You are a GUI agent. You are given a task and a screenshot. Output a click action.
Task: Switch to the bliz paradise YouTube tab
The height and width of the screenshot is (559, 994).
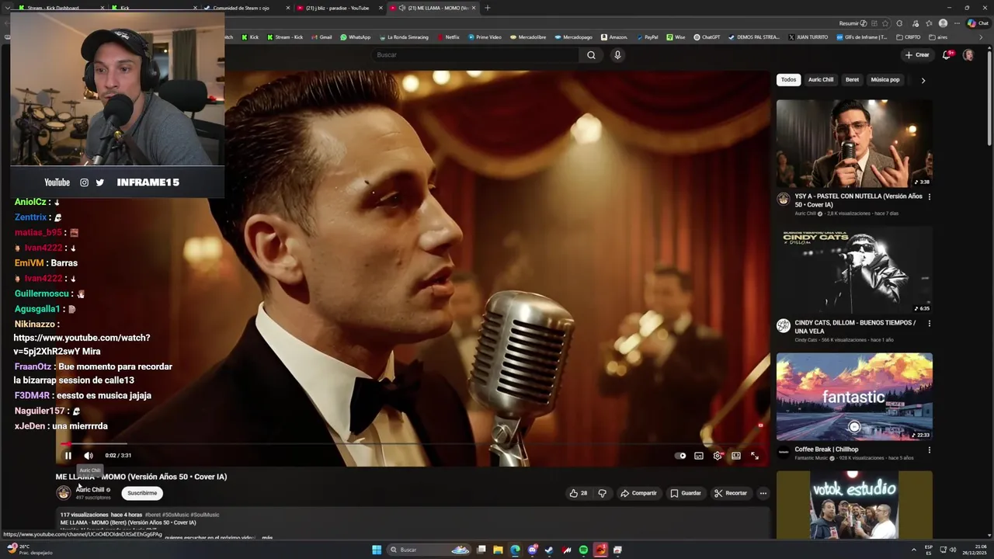tap(339, 8)
